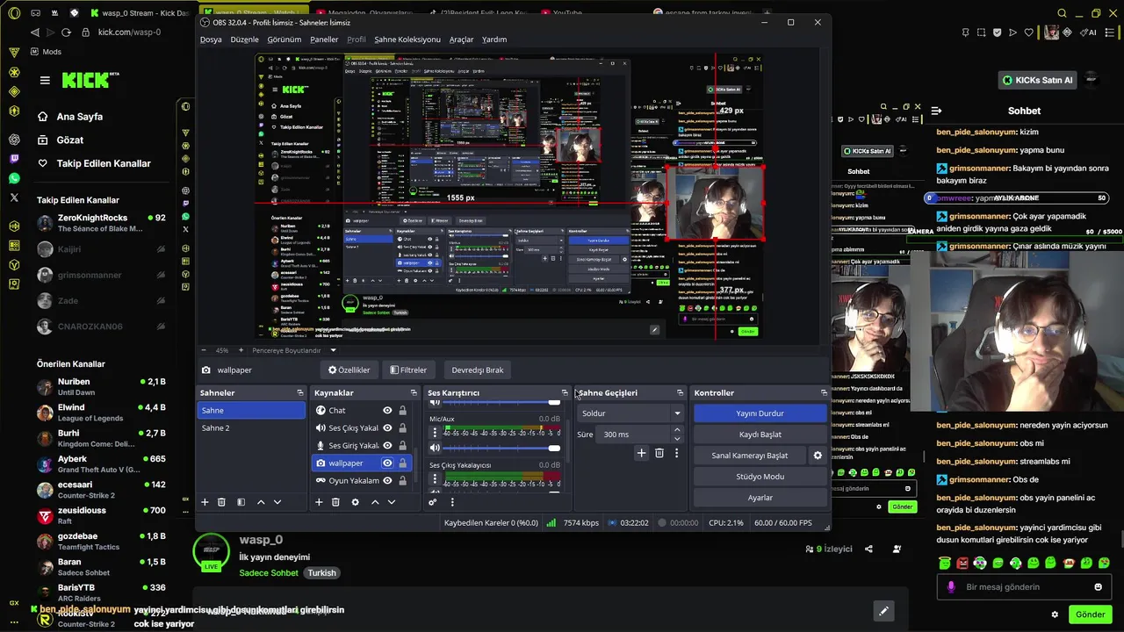
Task: Open Ses Çıkış Yakalayıcısı three-dot menu
Action: 435,479
